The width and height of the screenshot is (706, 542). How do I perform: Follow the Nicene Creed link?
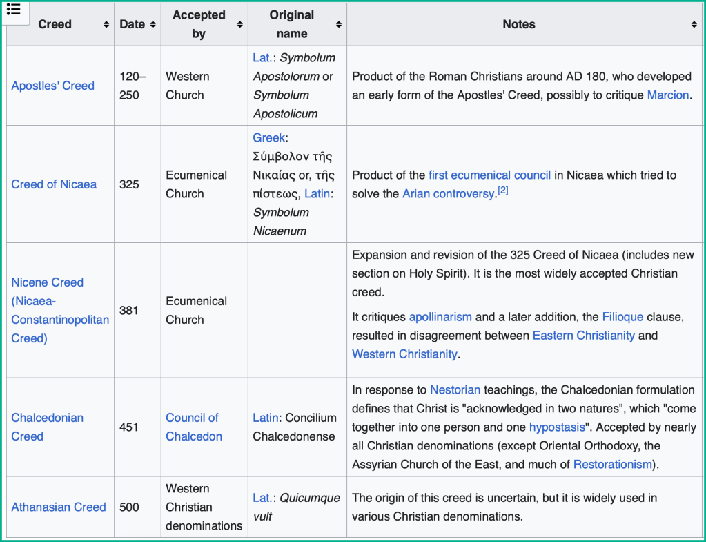(x=47, y=282)
